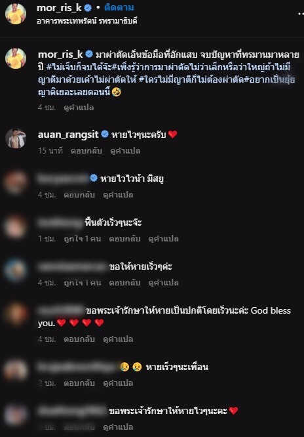The width and height of the screenshot is (304, 437).
Task: Open mor_ris_k profile picture in post header
Action: pyautogui.click(x=16, y=14)
